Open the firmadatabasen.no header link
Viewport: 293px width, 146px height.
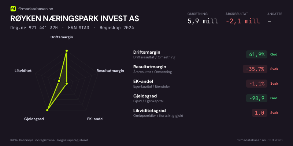[x=35, y=8]
